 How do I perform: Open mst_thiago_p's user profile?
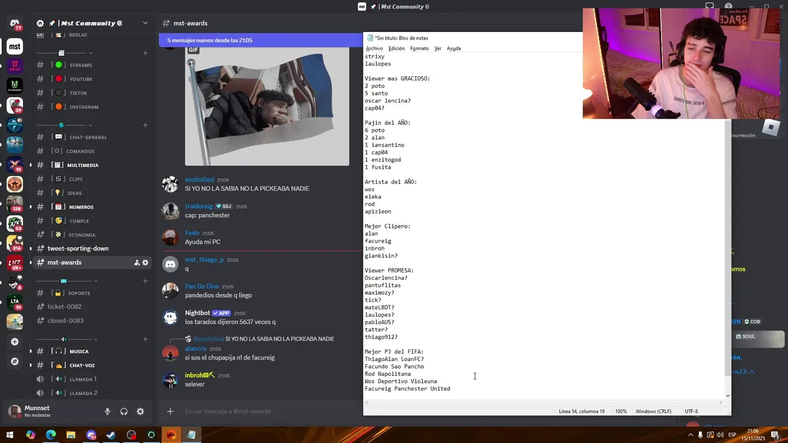click(x=204, y=260)
